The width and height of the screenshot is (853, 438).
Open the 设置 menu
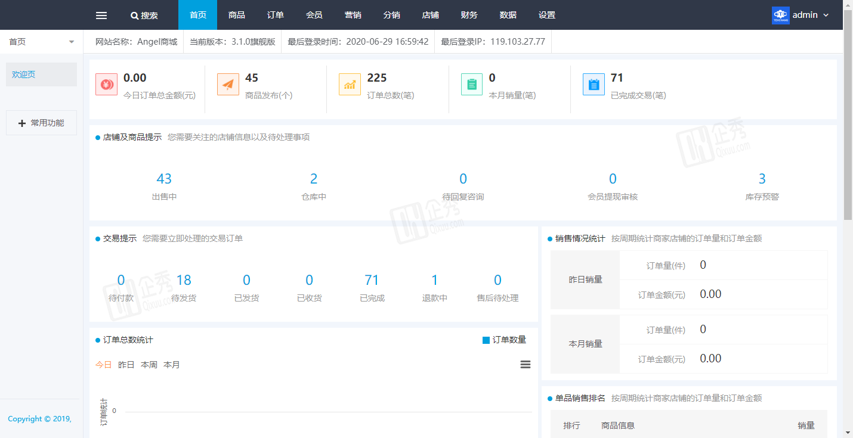coord(546,15)
